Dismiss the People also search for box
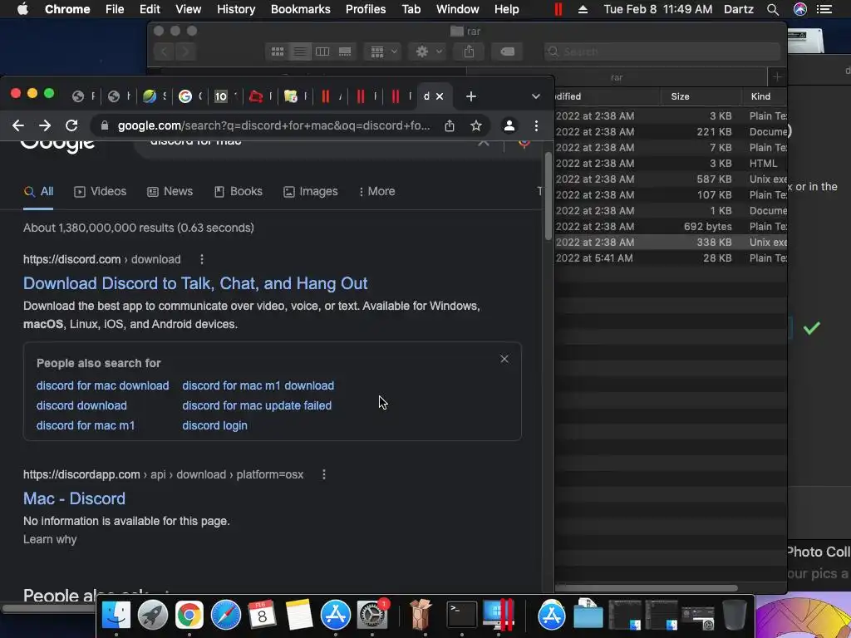The image size is (851, 638). (x=504, y=359)
